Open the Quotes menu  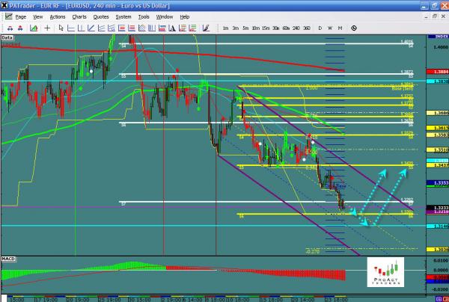point(100,16)
